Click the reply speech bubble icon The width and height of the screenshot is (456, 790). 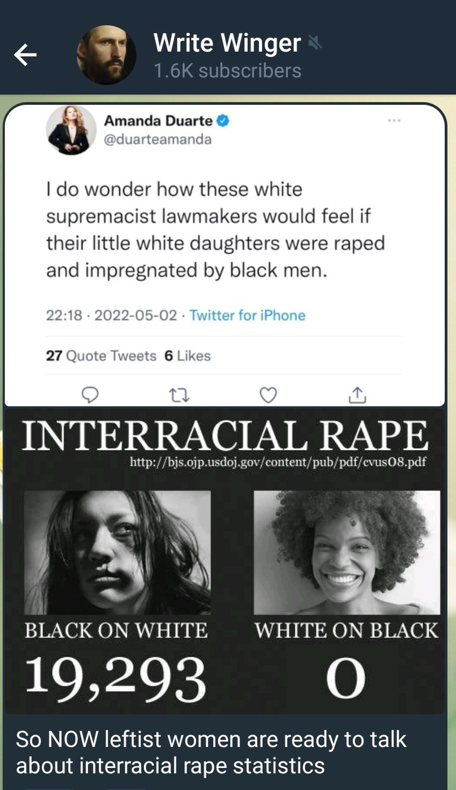click(x=89, y=395)
